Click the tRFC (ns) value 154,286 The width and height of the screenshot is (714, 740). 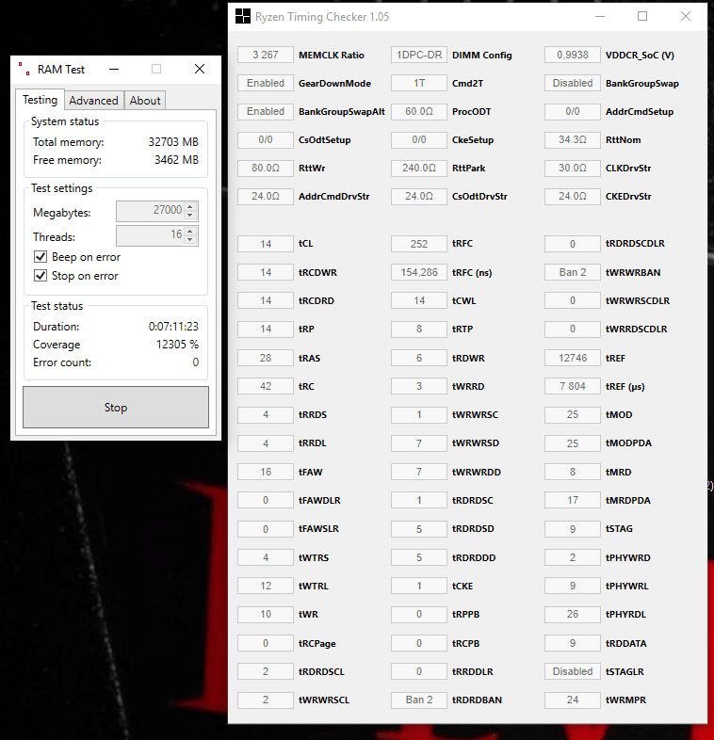(x=419, y=272)
